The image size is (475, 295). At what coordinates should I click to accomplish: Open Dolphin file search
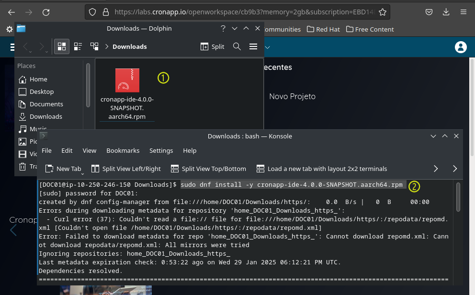coord(237,46)
